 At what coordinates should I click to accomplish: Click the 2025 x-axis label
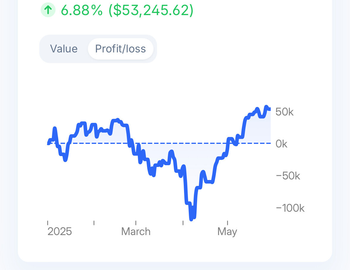click(60, 231)
